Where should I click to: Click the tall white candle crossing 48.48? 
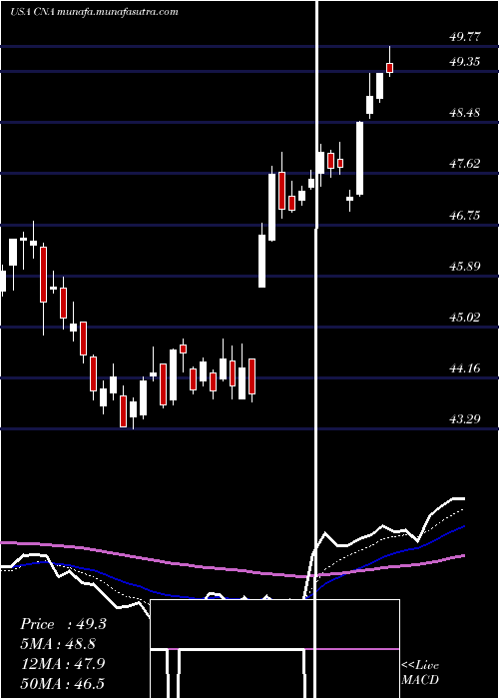coord(359,158)
